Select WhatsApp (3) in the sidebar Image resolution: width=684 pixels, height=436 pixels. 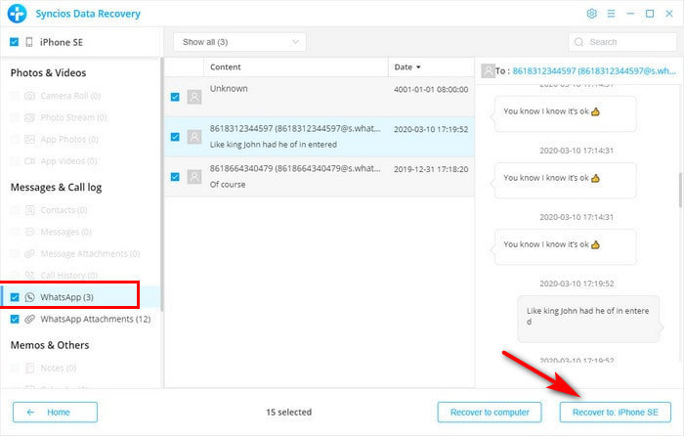[x=81, y=297]
